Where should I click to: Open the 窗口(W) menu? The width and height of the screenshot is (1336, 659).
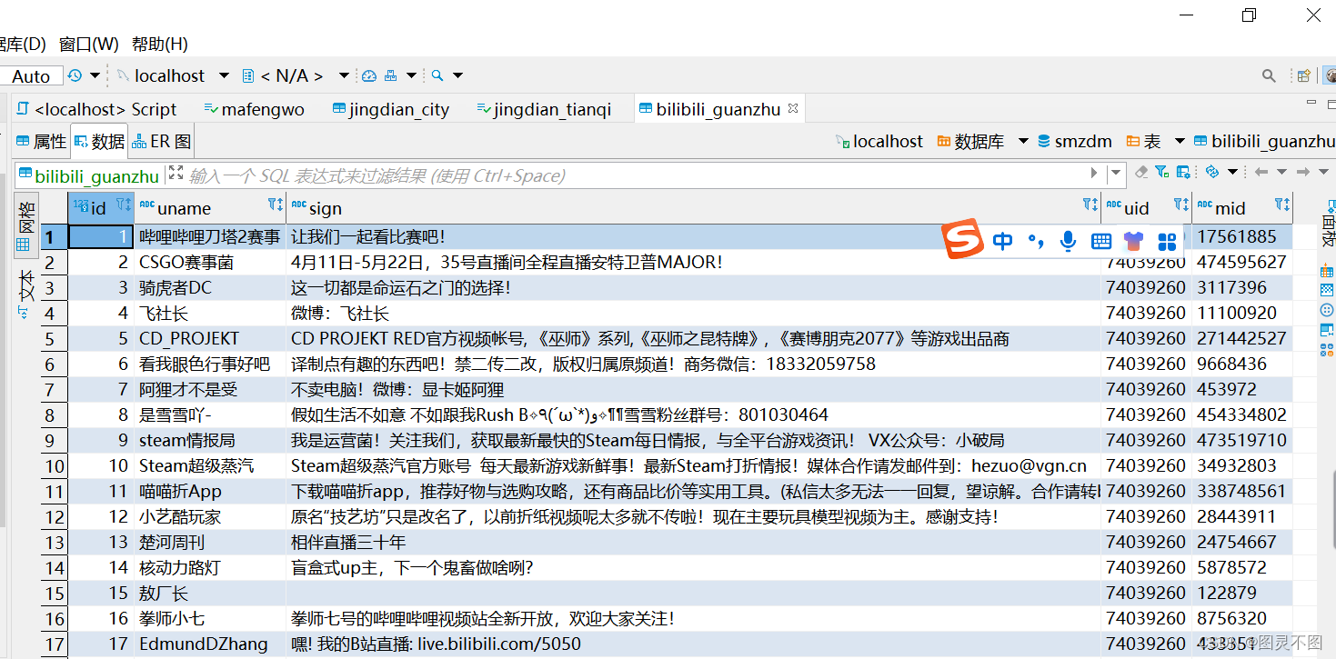[88, 44]
